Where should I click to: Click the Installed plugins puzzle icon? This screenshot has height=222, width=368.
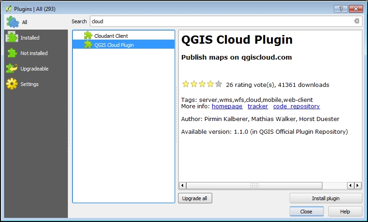point(12,37)
